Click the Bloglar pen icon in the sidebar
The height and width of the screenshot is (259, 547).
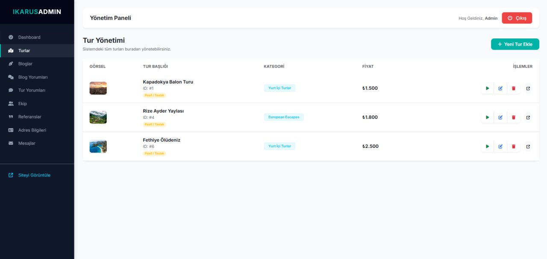(x=11, y=64)
